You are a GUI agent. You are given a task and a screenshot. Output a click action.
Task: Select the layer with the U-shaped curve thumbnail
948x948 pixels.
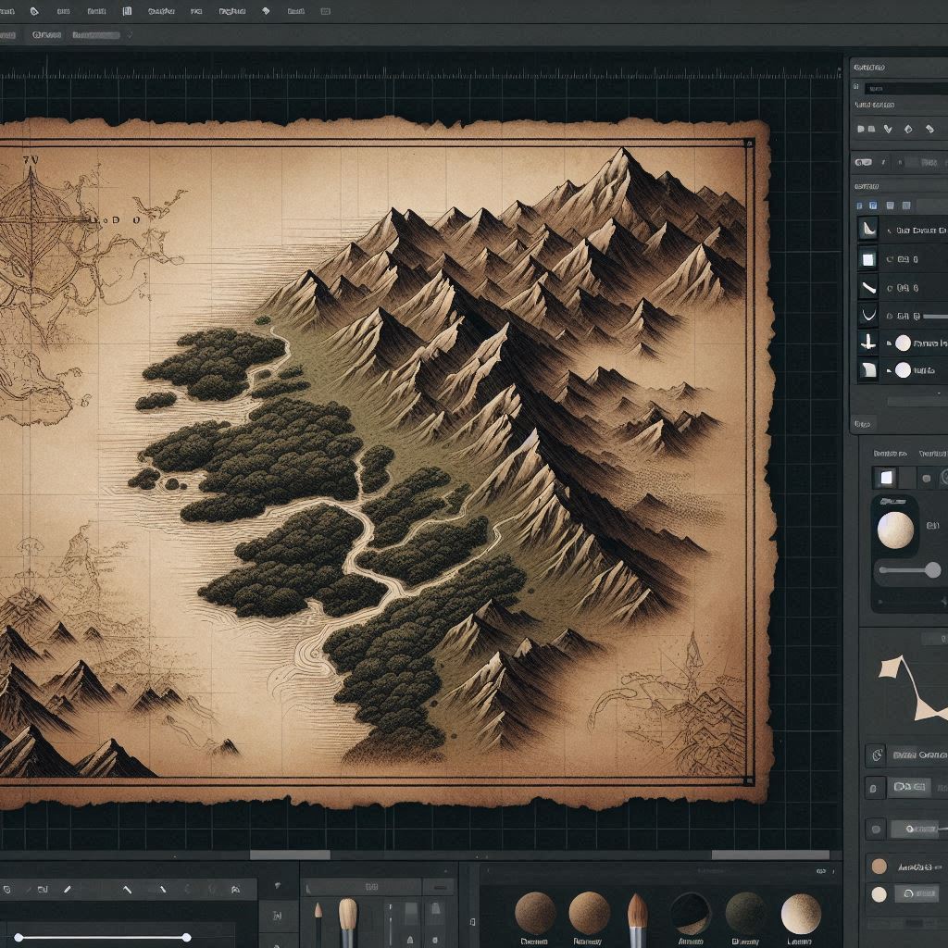868,315
